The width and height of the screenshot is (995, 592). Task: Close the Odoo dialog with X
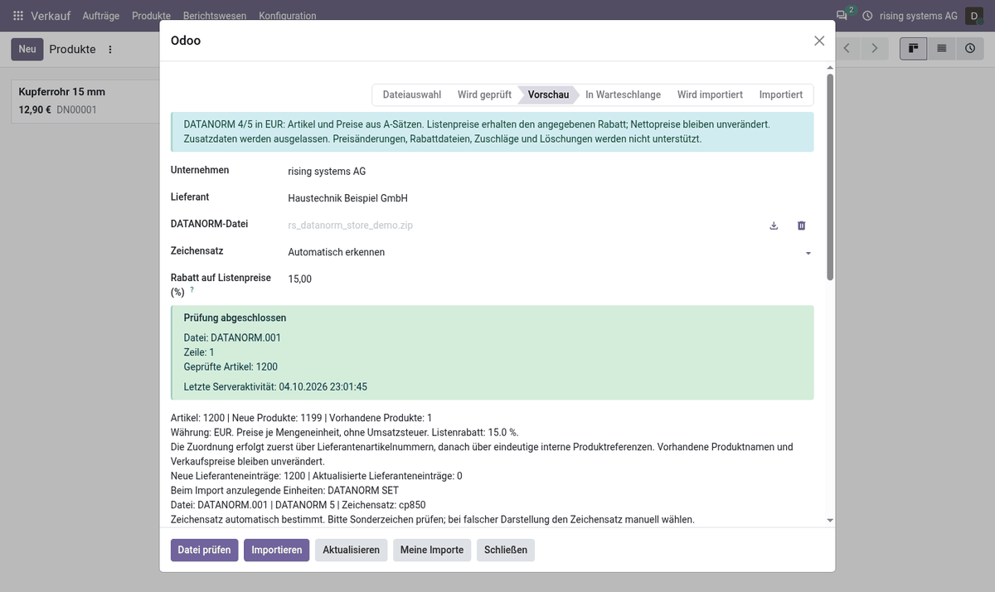819,41
